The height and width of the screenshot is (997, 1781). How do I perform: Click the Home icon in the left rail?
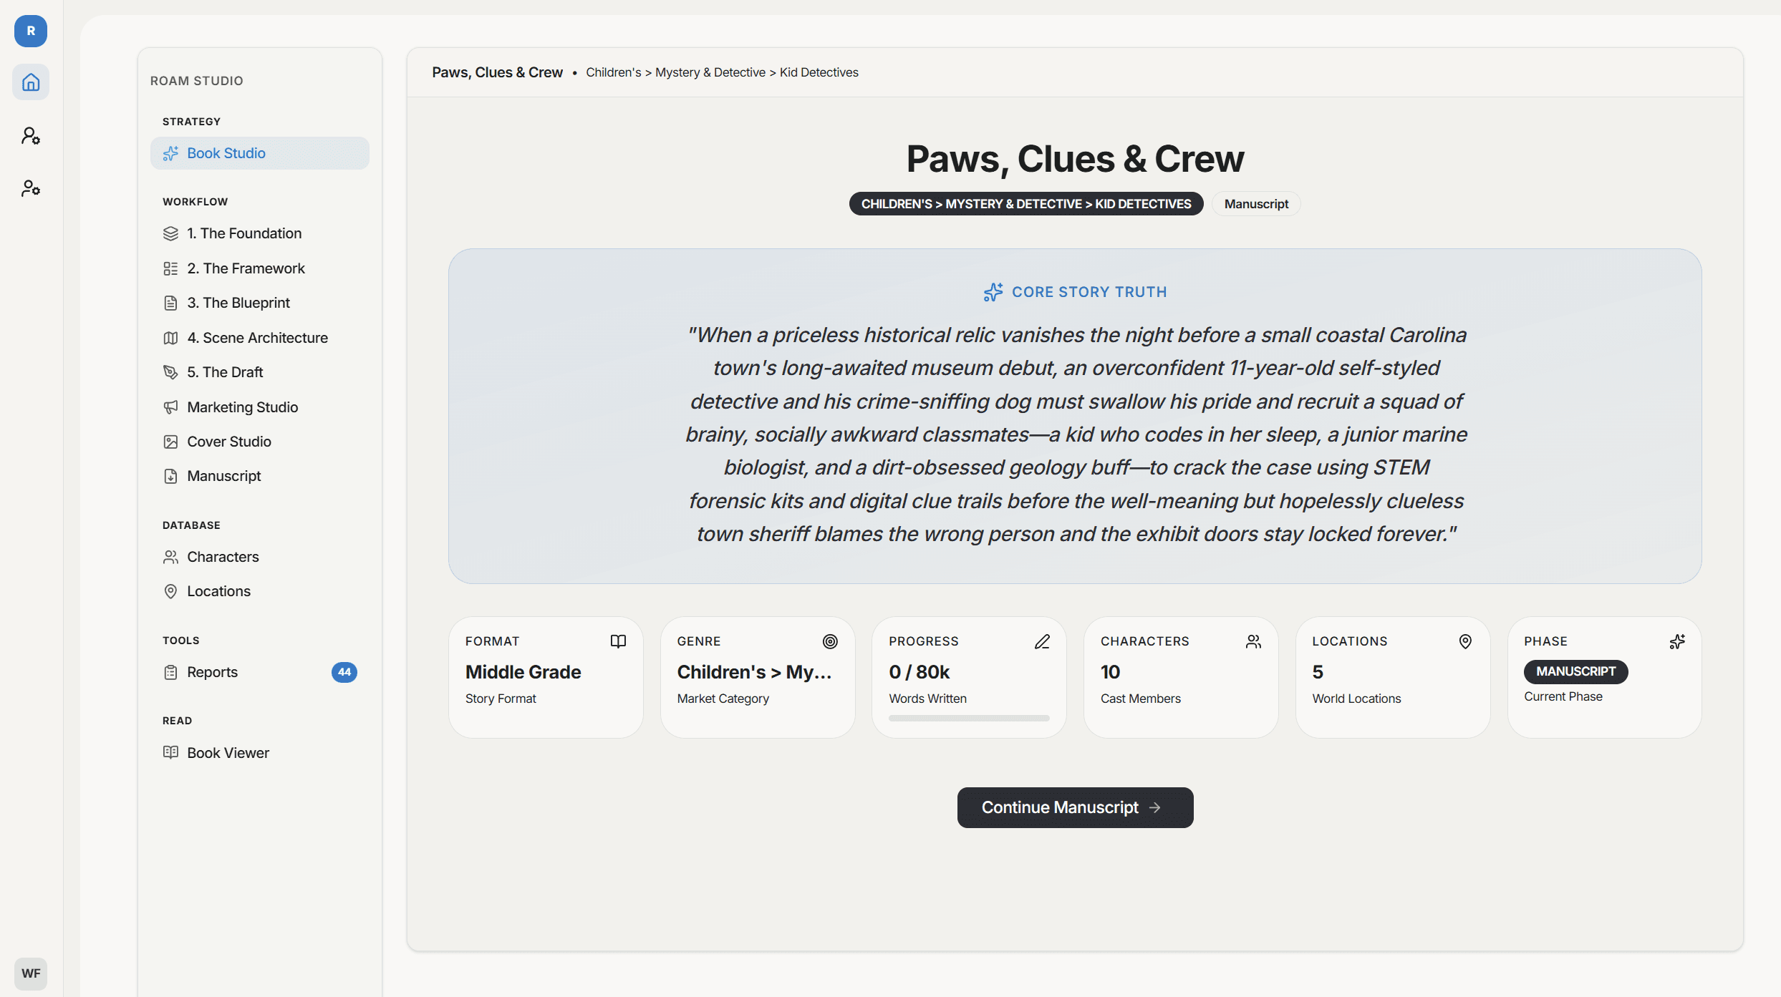[x=30, y=82]
